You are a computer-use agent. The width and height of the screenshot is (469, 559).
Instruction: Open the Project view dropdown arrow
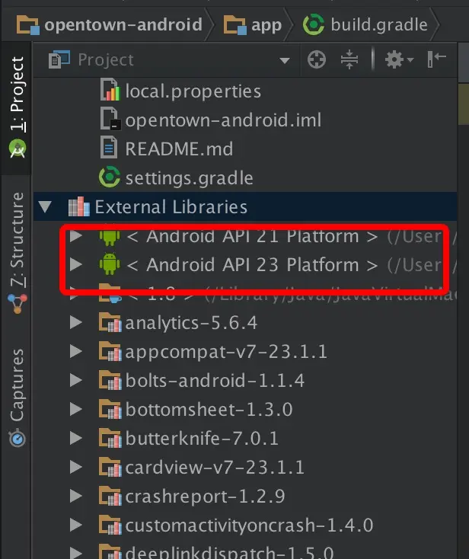point(285,60)
